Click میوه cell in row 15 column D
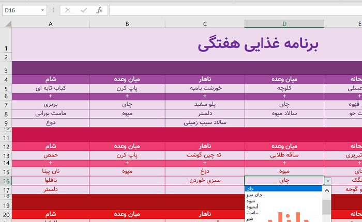Viewport: 362px width, 222px height. (x=284, y=171)
